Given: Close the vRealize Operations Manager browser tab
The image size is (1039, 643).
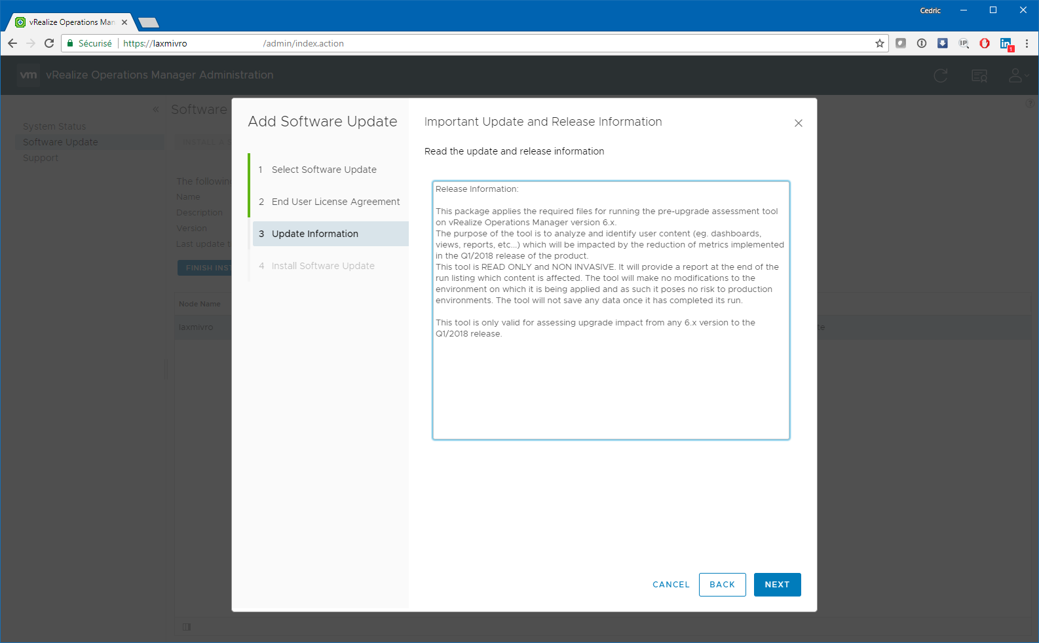Looking at the screenshot, I should [x=124, y=22].
